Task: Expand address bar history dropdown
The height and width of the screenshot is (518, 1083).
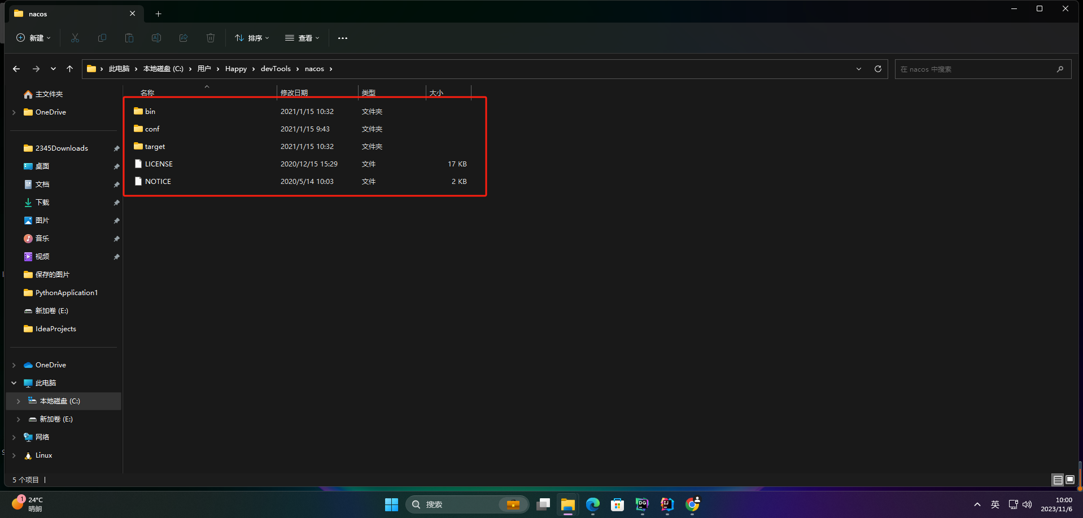Action: (x=859, y=69)
